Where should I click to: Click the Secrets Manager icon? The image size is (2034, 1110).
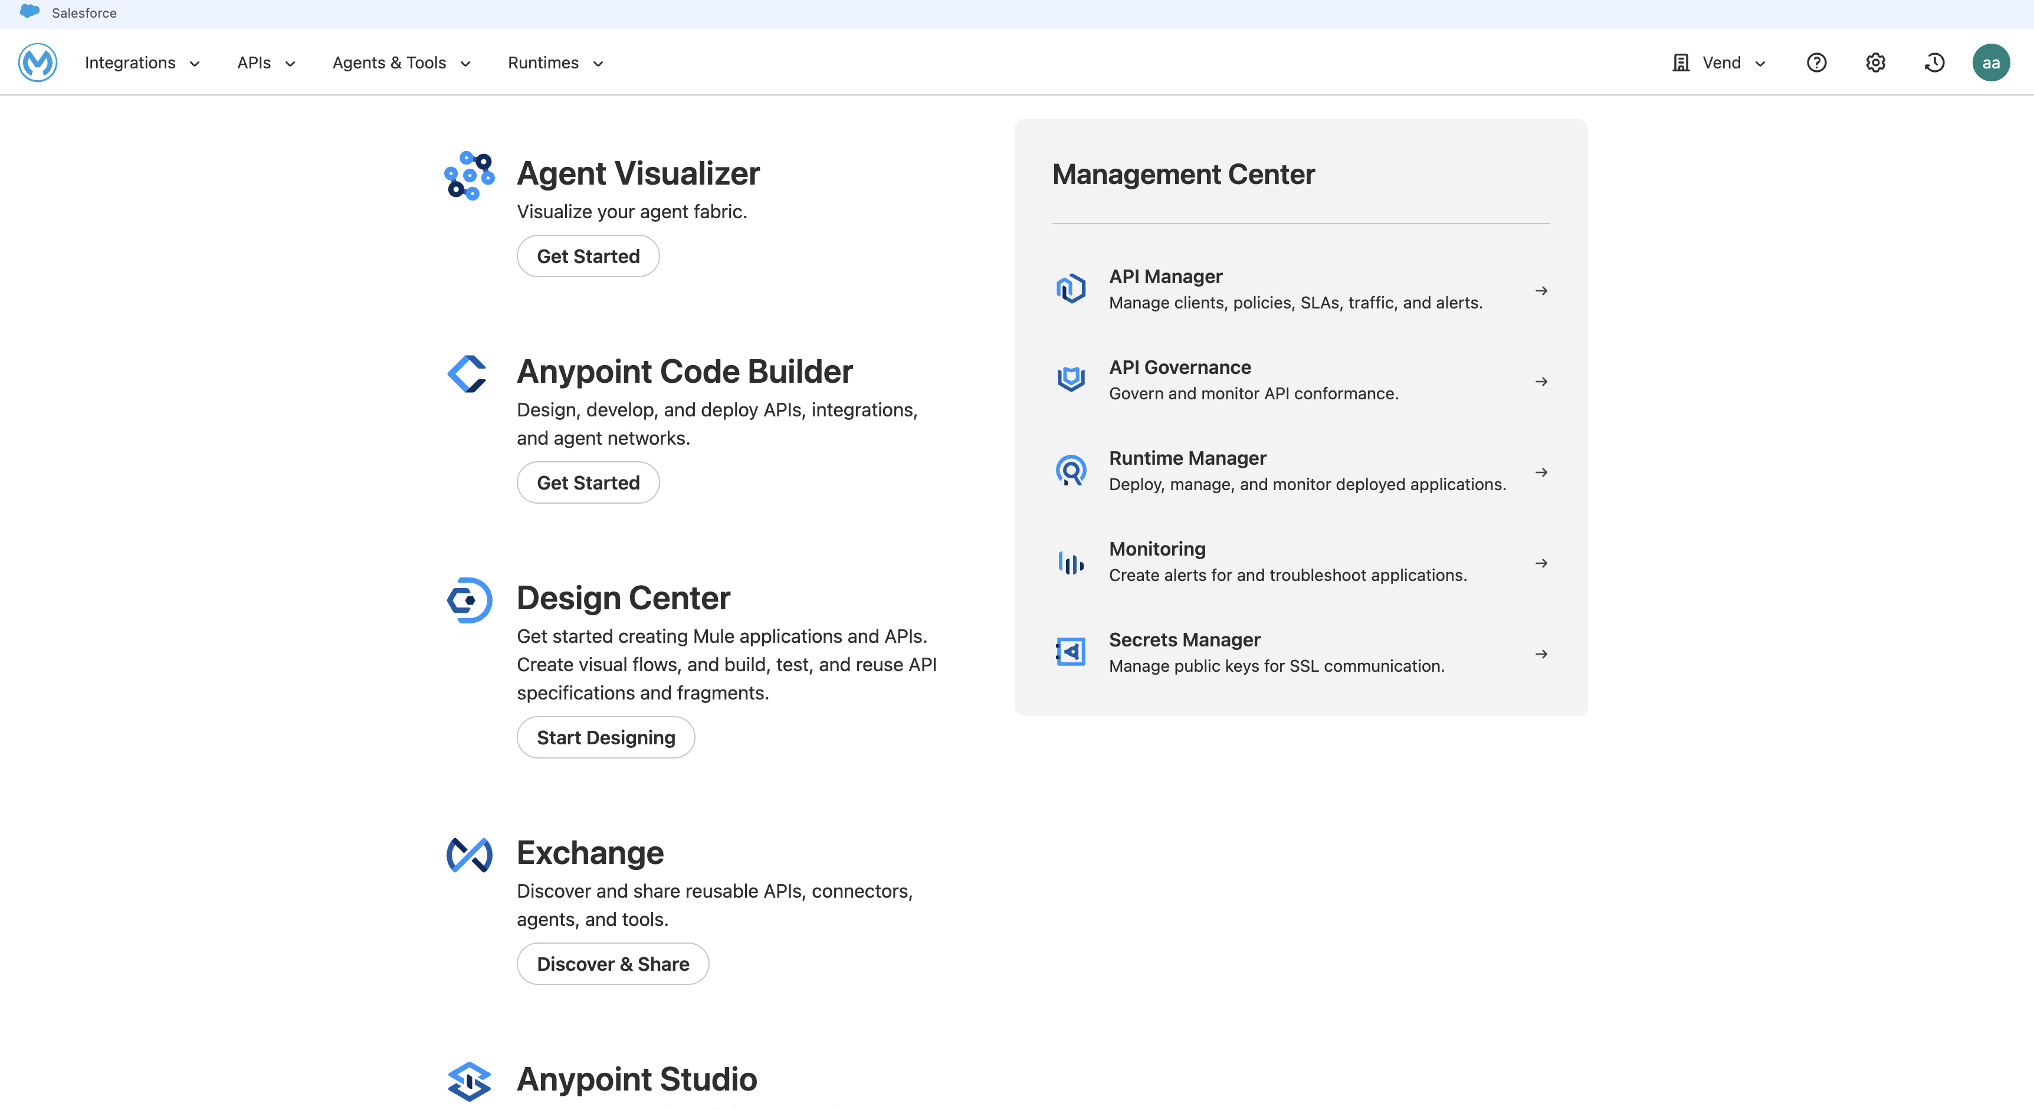pos(1071,652)
